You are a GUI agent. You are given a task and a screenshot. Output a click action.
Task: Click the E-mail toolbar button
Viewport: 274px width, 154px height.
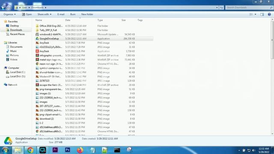61,14
